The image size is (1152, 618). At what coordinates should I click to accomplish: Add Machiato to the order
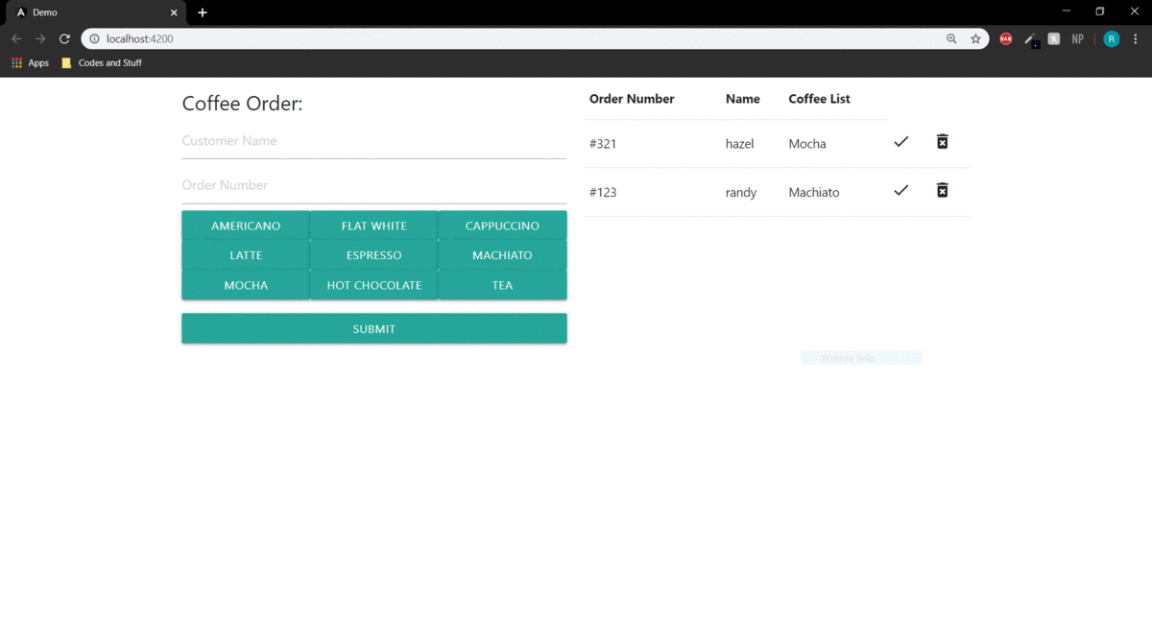pos(502,255)
